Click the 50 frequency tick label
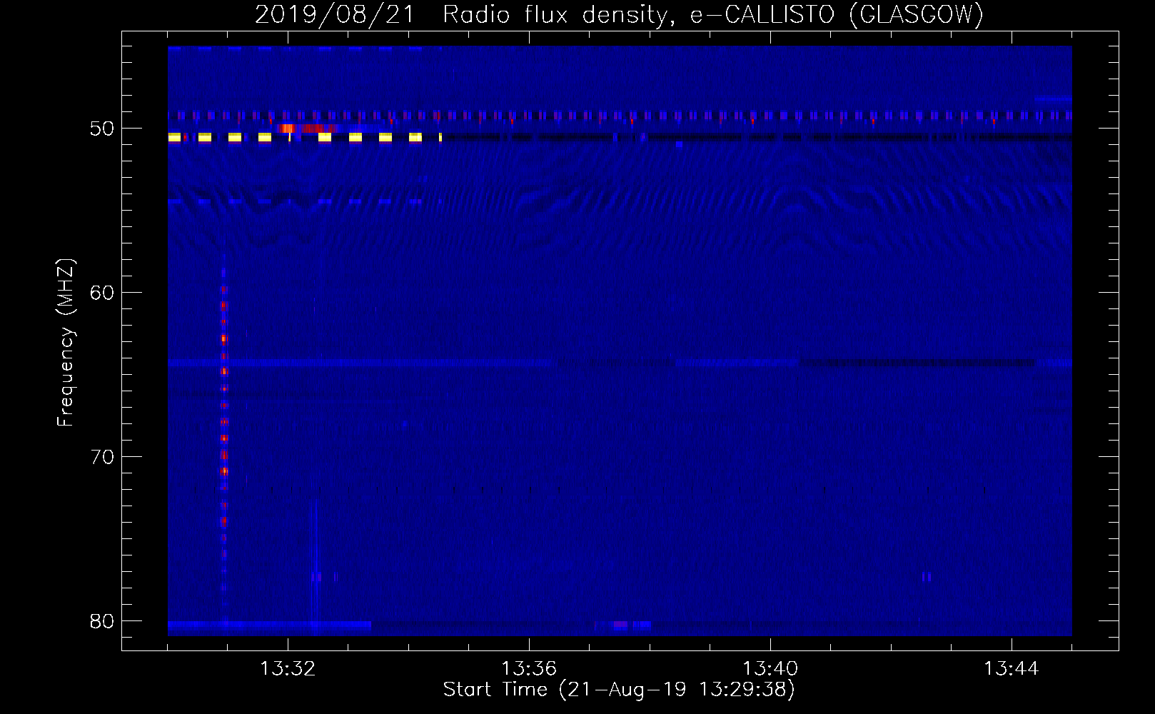The image size is (1155, 714). [102, 129]
